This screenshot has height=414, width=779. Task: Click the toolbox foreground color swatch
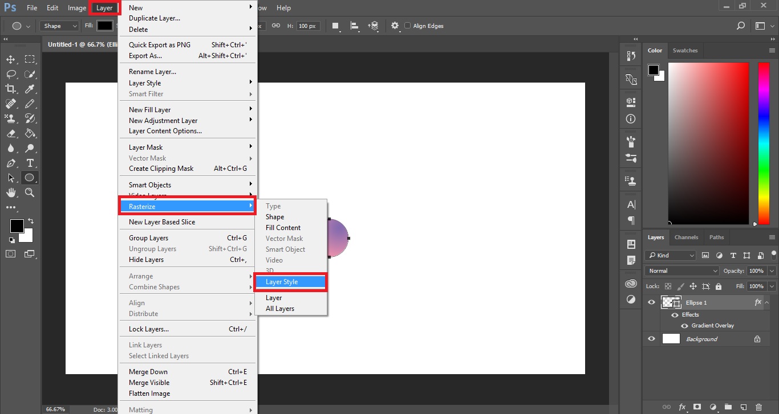coord(17,226)
